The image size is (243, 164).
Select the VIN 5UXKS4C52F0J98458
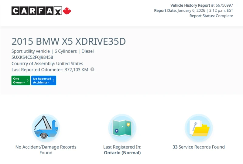coord(32,57)
